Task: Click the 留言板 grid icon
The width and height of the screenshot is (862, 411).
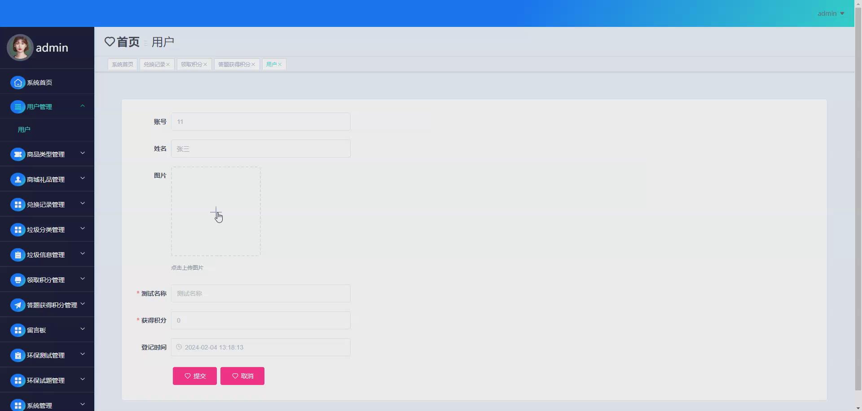Action: click(18, 330)
